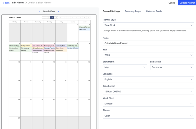This screenshot has width=196, height=129.
Task: Open the Week Start dropdown showing Monday
Action: pyautogui.click(x=149, y=104)
